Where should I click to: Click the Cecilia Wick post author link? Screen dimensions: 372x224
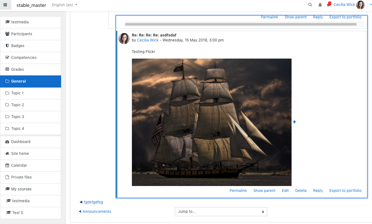pos(148,40)
